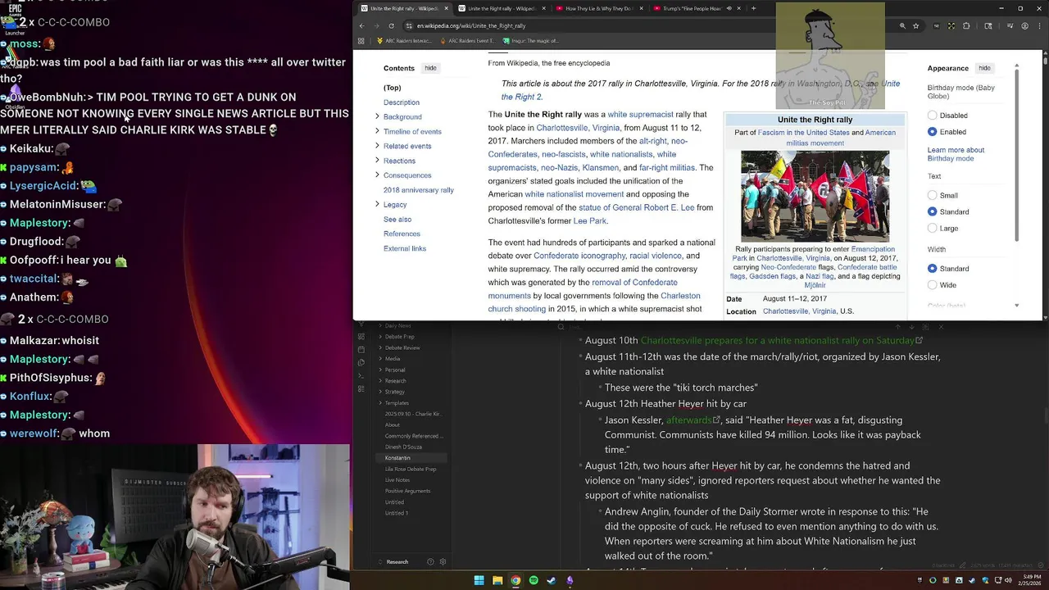Select Disabled birthday mode option
1049x590 pixels.
pos(932,116)
